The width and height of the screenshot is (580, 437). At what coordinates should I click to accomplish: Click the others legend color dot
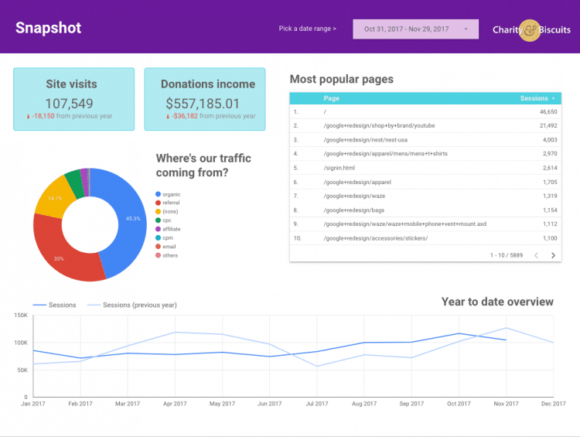pos(158,255)
